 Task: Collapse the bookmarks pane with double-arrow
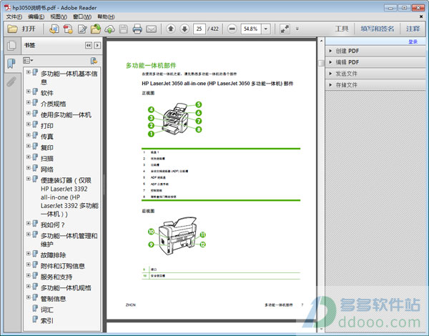(x=89, y=45)
